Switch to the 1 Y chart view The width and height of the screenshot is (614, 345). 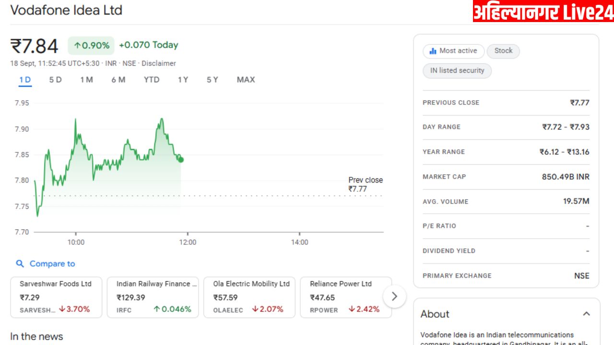coord(183,80)
